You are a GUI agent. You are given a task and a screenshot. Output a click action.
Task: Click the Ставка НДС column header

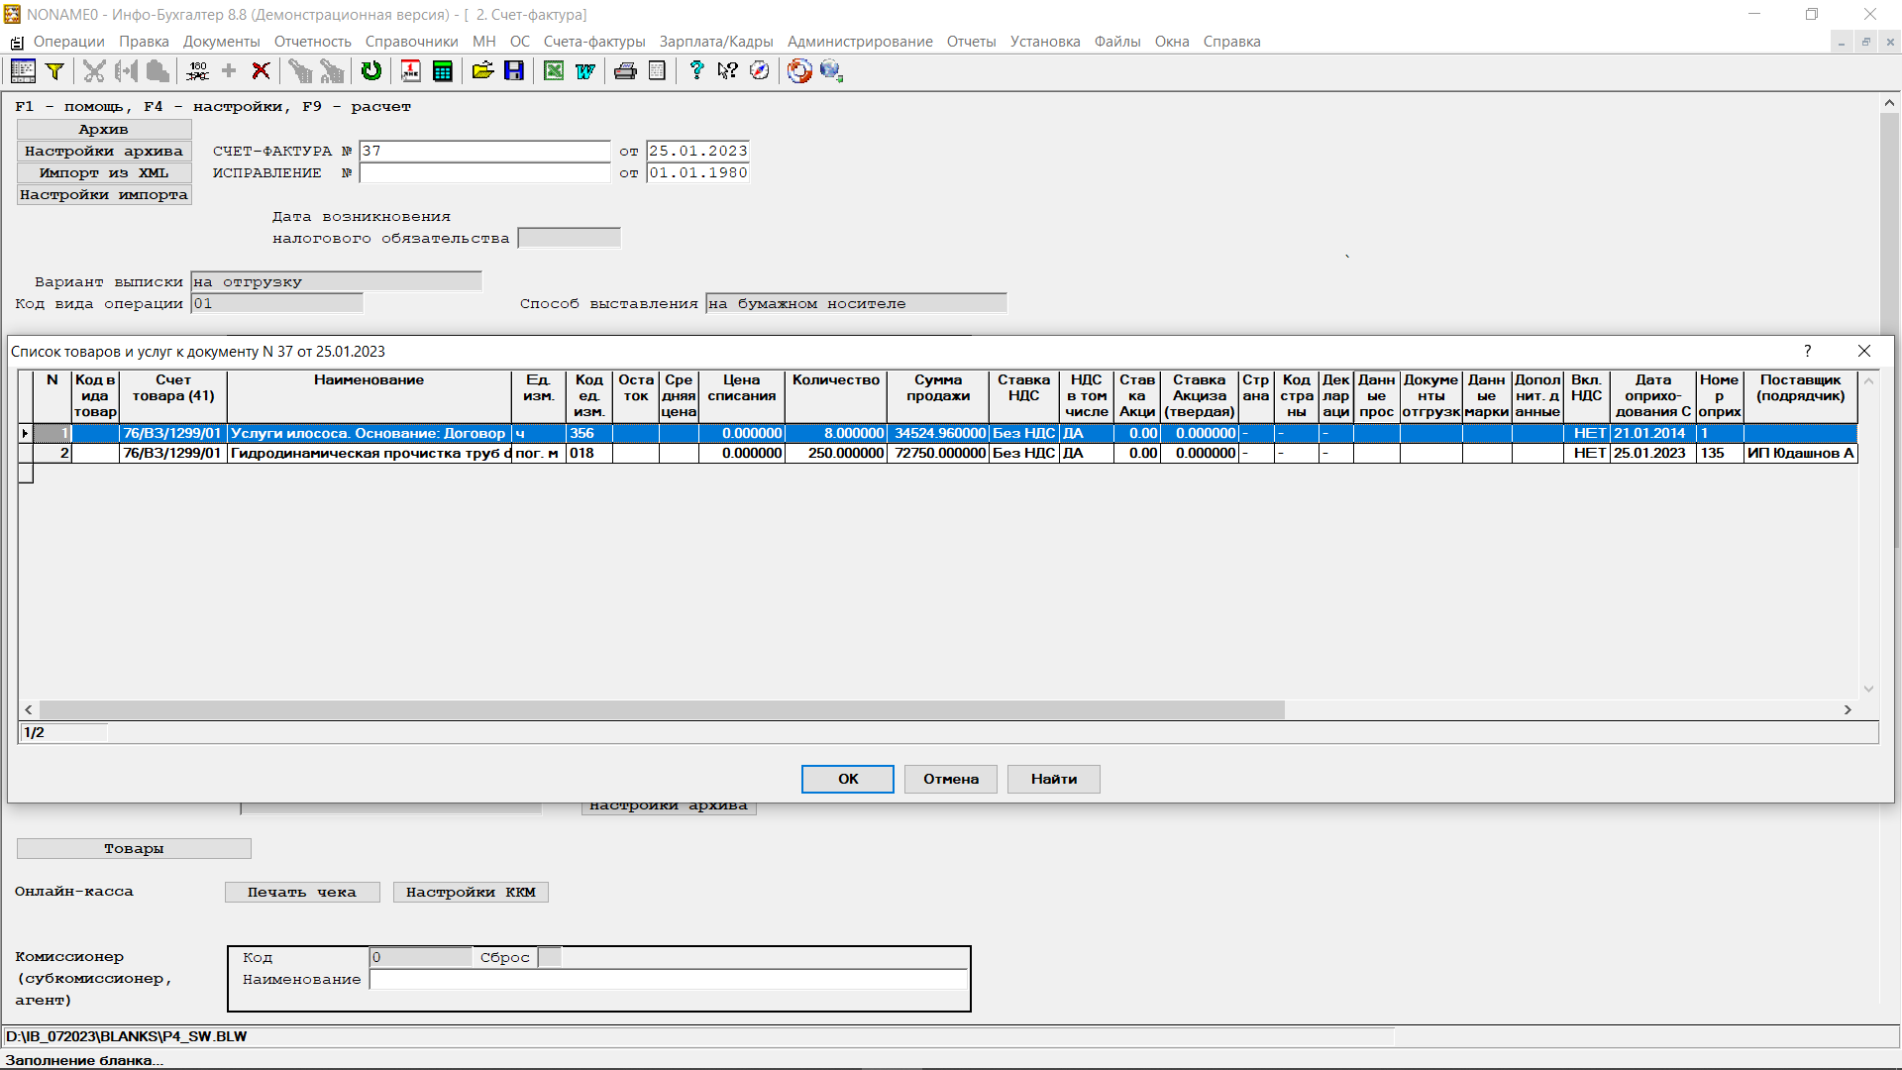point(1023,395)
